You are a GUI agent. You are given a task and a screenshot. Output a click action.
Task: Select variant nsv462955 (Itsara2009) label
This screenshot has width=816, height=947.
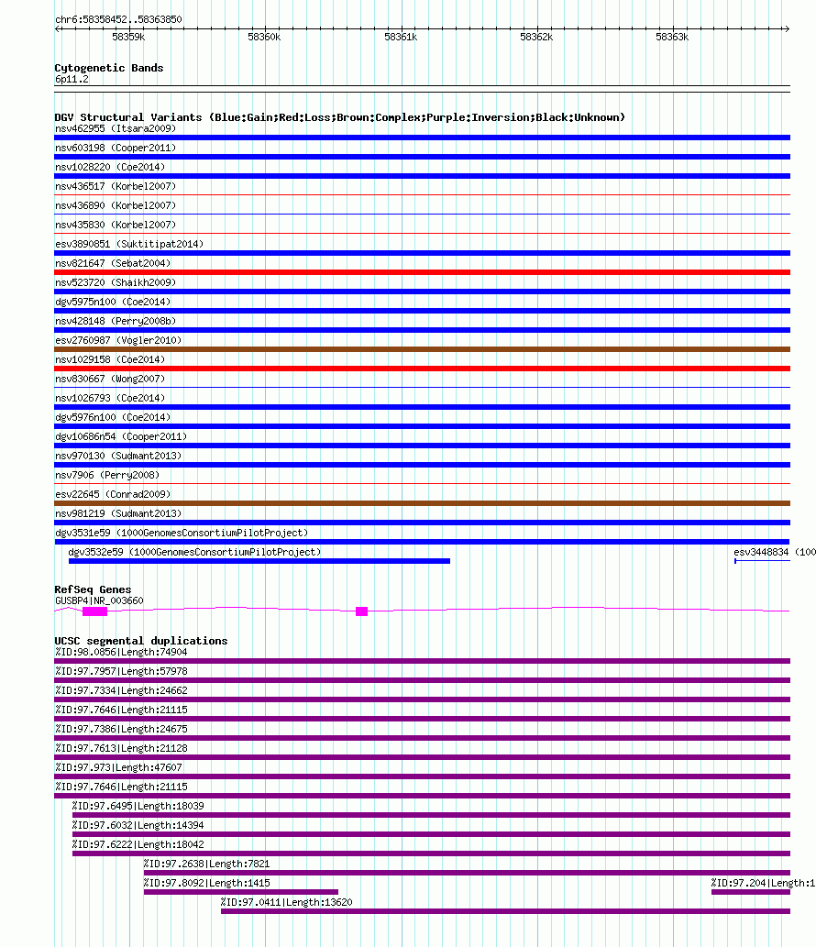pyautogui.click(x=116, y=128)
